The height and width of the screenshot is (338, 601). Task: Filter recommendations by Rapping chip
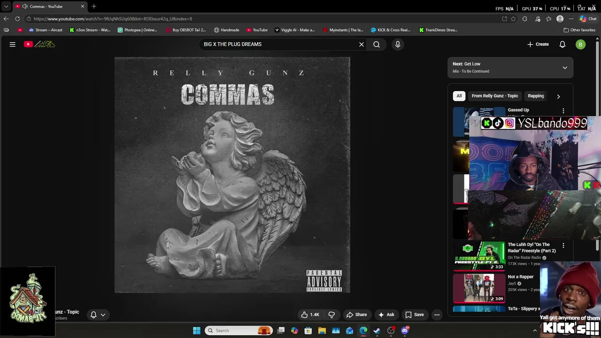pos(536,96)
